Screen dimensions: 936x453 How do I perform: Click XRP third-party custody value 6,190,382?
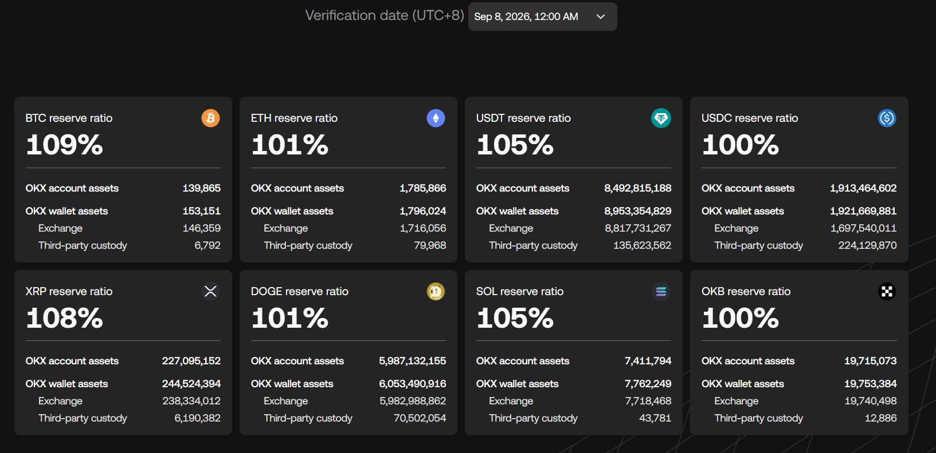(x=198, y=418)
